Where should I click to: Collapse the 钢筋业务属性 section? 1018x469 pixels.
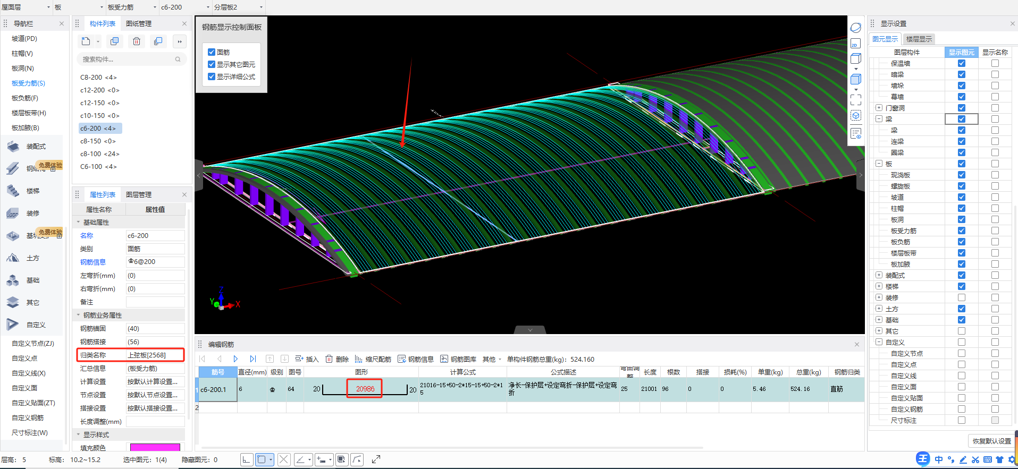[79, 315]
